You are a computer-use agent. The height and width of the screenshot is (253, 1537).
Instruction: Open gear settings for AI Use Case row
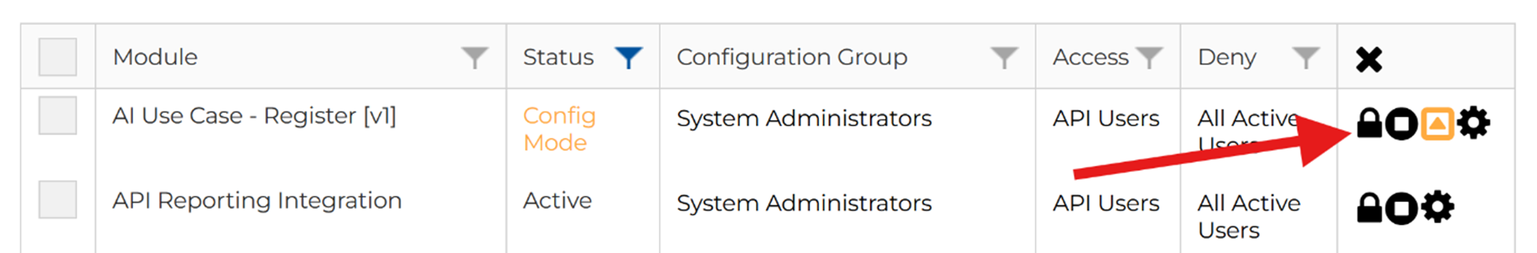[1473, 123]
